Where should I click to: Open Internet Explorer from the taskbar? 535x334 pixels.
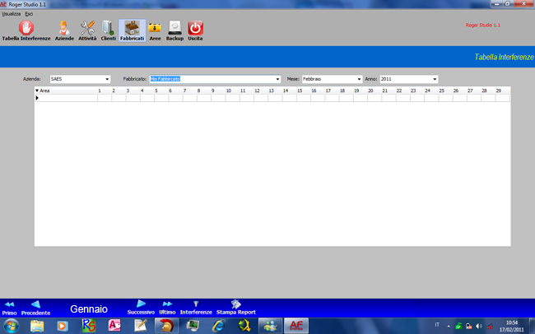pos(218,326)
